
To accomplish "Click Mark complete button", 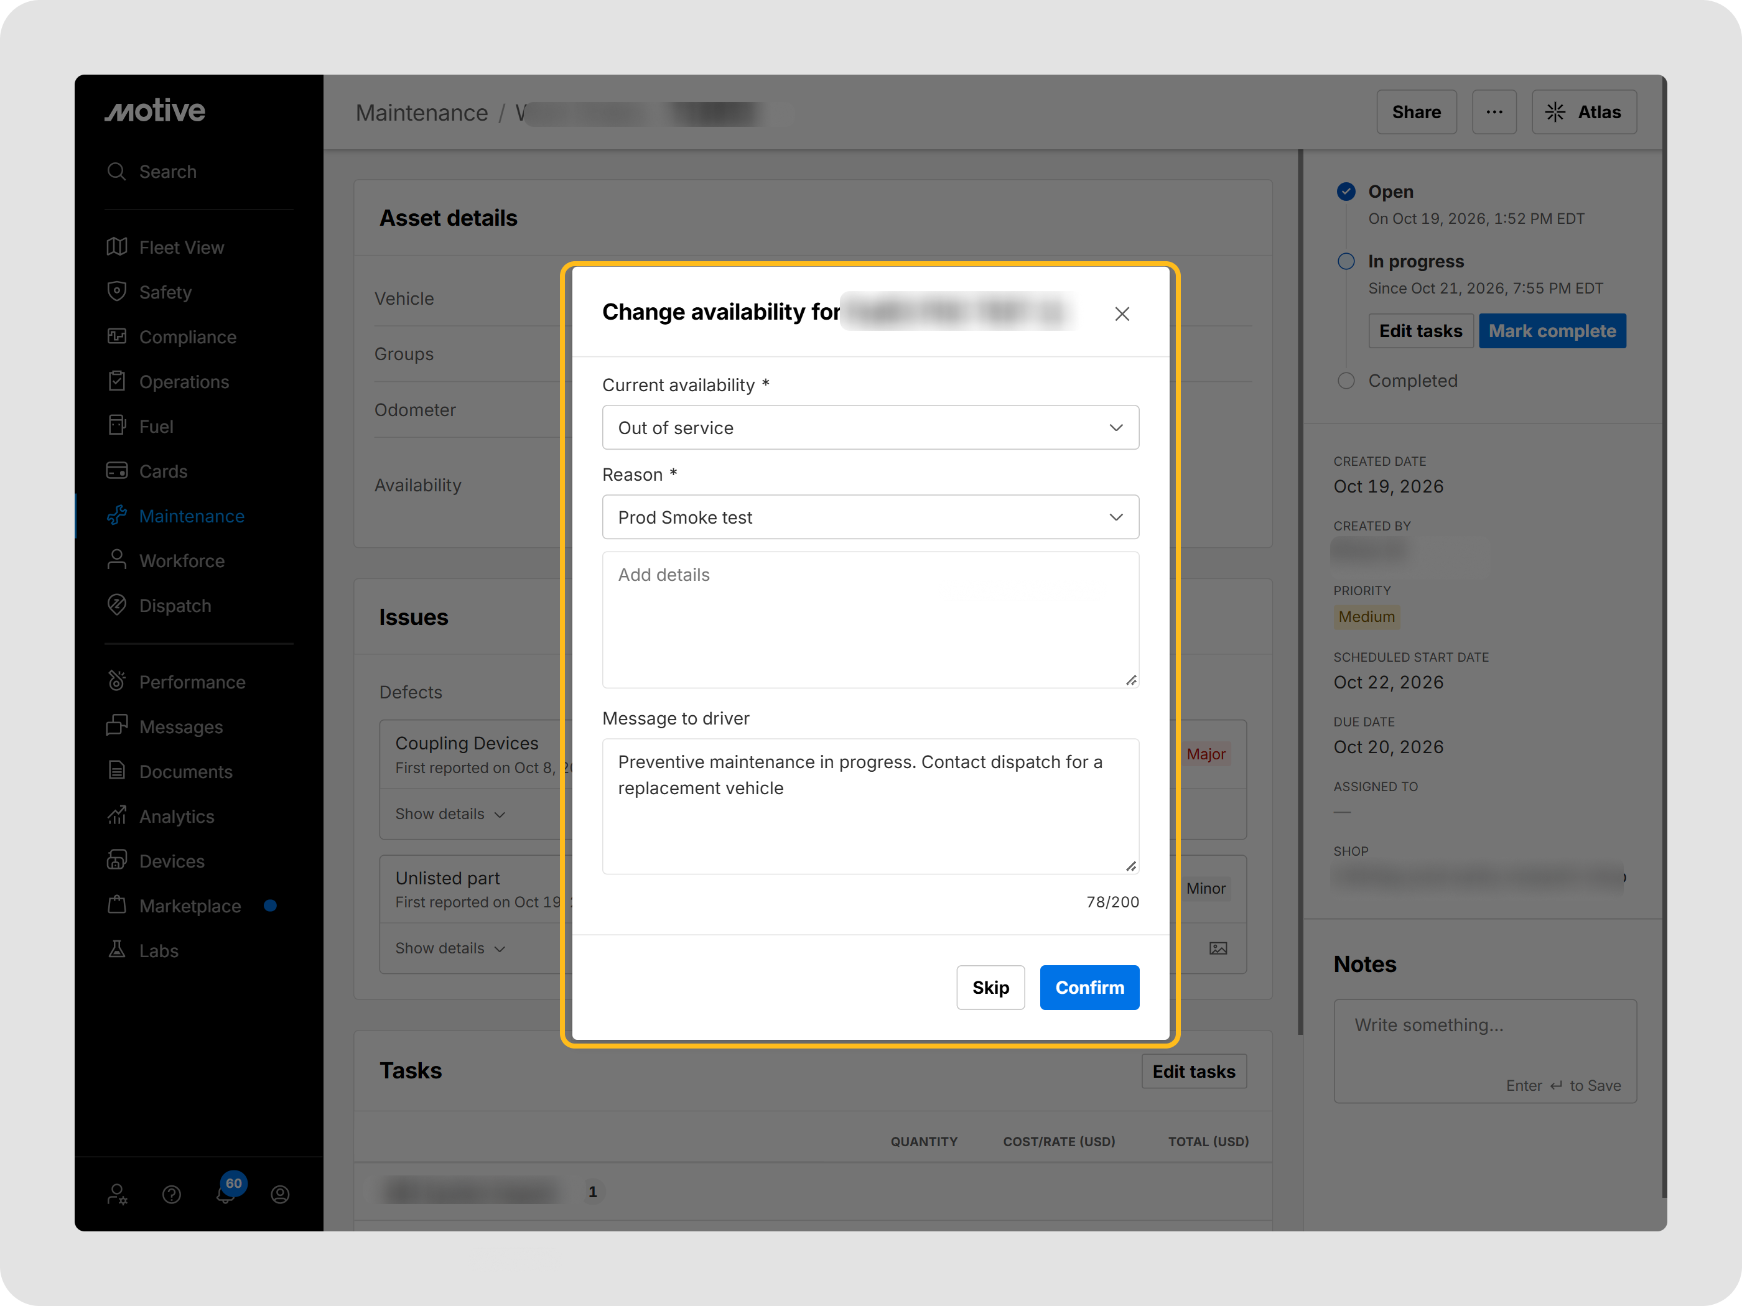I will click(x=1552, y=331).
